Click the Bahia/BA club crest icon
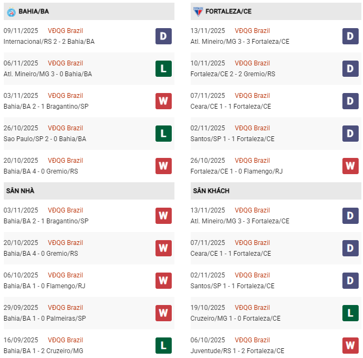 (11, 11)
